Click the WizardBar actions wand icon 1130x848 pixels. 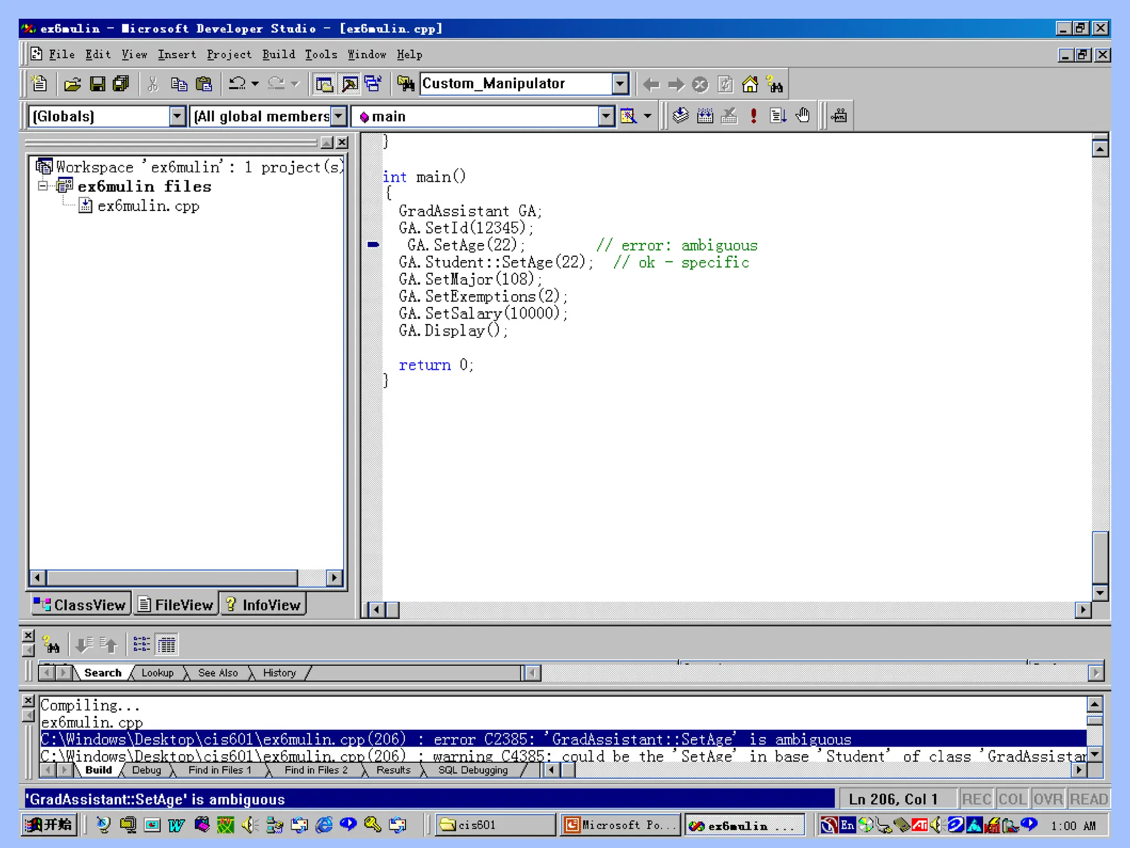[628, 116]
